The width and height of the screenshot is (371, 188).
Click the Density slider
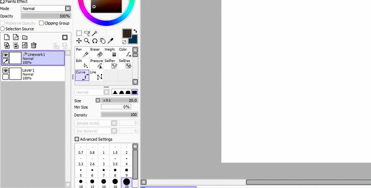coord(120,114)
